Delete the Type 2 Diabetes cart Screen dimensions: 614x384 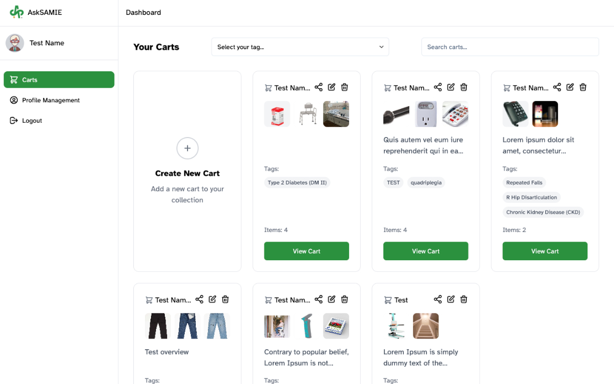coord(345,87)
